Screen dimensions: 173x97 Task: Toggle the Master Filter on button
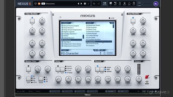(28, 69)
